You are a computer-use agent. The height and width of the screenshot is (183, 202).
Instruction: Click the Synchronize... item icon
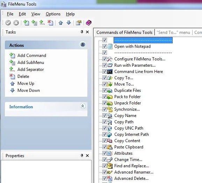pyautogui.click(x=110, y=109)
